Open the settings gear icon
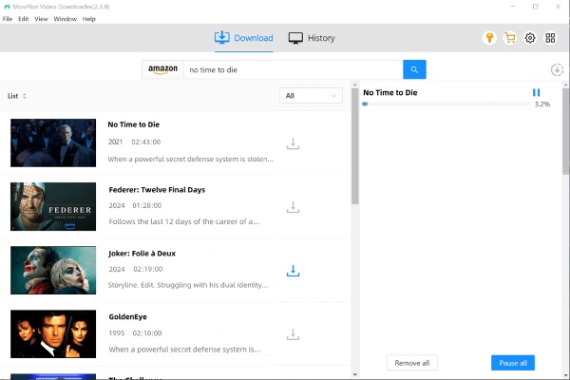Screen dimensions: 570x380 (x=530, y=38)
